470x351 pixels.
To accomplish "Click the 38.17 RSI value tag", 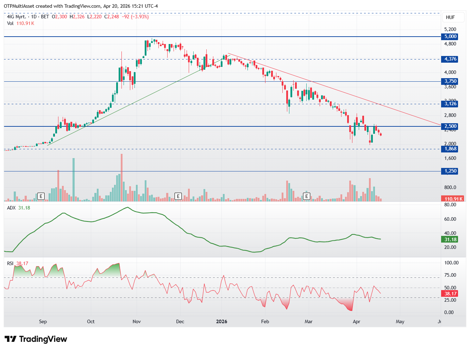I will click(450, 294).
